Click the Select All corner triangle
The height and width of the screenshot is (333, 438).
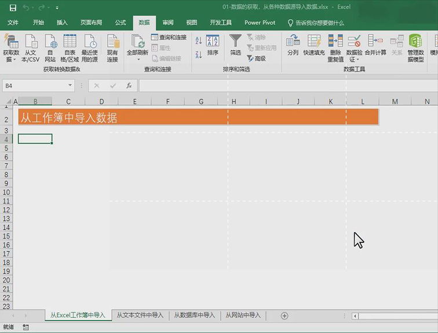tap(9, 101)
